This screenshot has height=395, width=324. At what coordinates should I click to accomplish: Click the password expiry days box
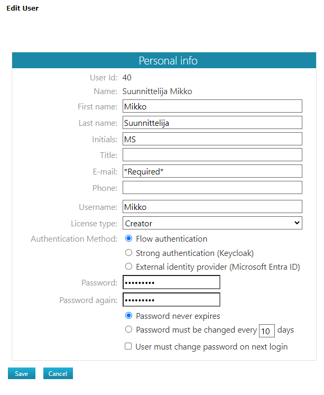(267, 331)
